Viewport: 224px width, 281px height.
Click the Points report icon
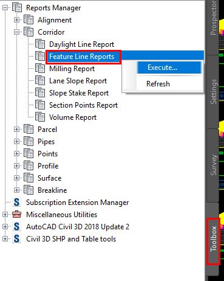tap(29, 154)
